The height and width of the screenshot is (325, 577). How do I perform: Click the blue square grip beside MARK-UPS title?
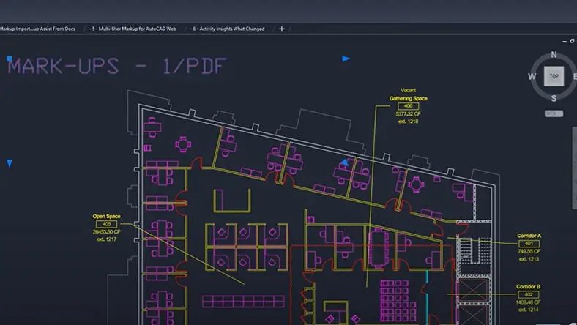(10, 59)
